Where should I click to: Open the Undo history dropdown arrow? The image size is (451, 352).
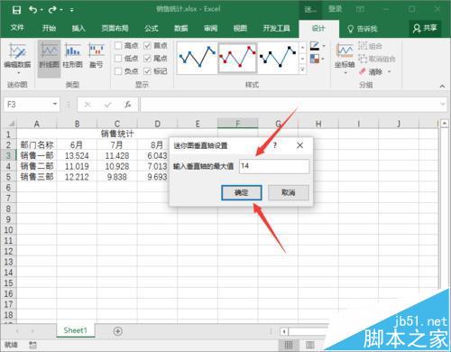click(41, 10)
